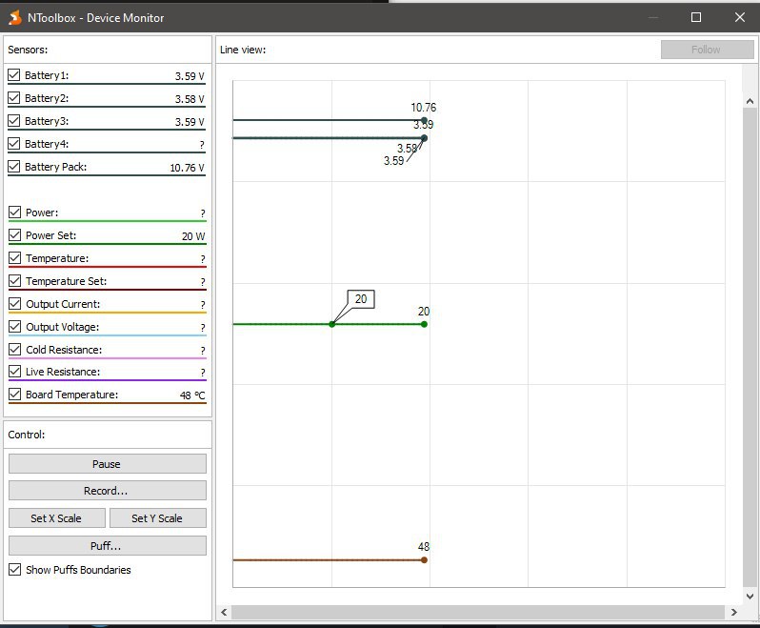This screenshot has height=628, width=760.
Task: Click the Control: panel heading
Action: pyautogui.click(x=26, y=435)
